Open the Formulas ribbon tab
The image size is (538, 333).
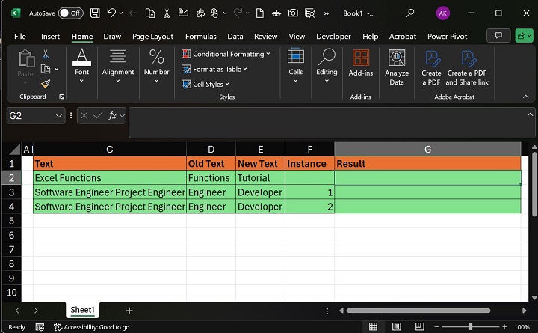(200, 36)
